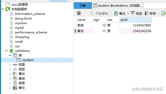This screenshot has width=166, height=94.
Task: Collapse the 表 tables node
Action: click(10, 55)
